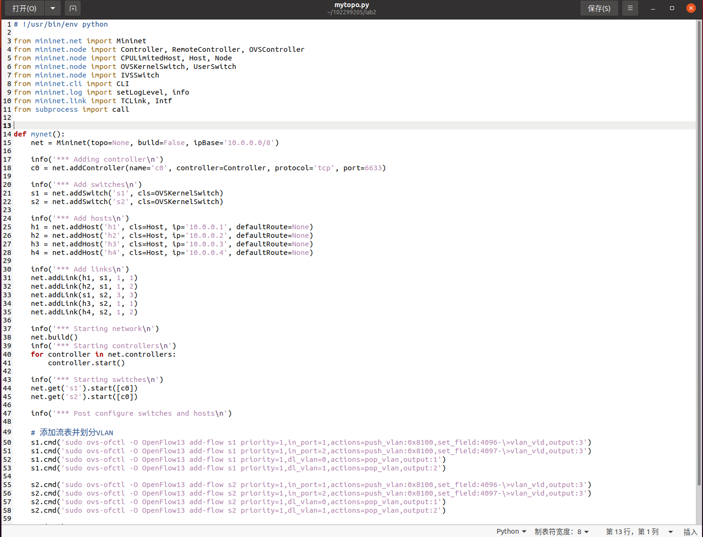Image resolution: width=703 pixels, height=537 pixels.
Task: Click the 'Starting switches' info line
Action: tap(97, 380)
